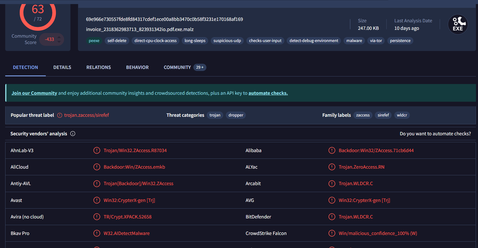Switch to the DETAILS tab
Screen dimensions: 478x248
(x=62, y=67)
